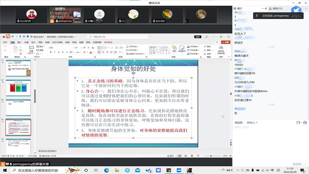Image resolution: width=309 pixels, height=174 pixels.
Task: Clear all formatting icon
Action: [x=93, y=48]
